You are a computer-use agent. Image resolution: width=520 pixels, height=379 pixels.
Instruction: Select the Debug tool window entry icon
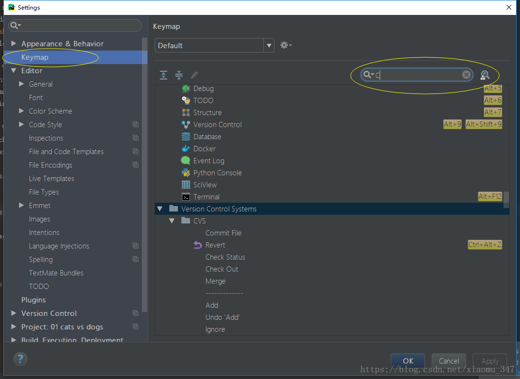(186, 89)
